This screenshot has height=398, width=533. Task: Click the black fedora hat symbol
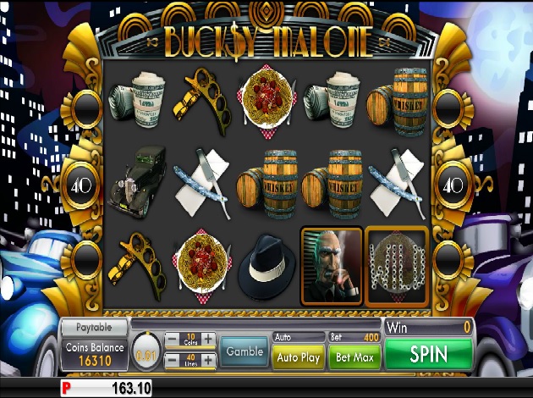266,267
